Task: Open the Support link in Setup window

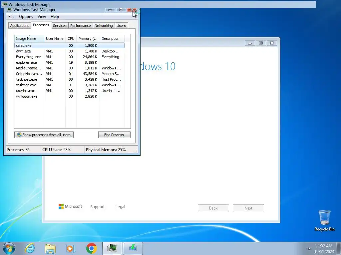Action: 98,207
